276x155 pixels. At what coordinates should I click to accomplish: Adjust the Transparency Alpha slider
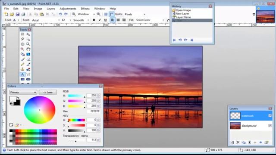[x=77, y=140]
